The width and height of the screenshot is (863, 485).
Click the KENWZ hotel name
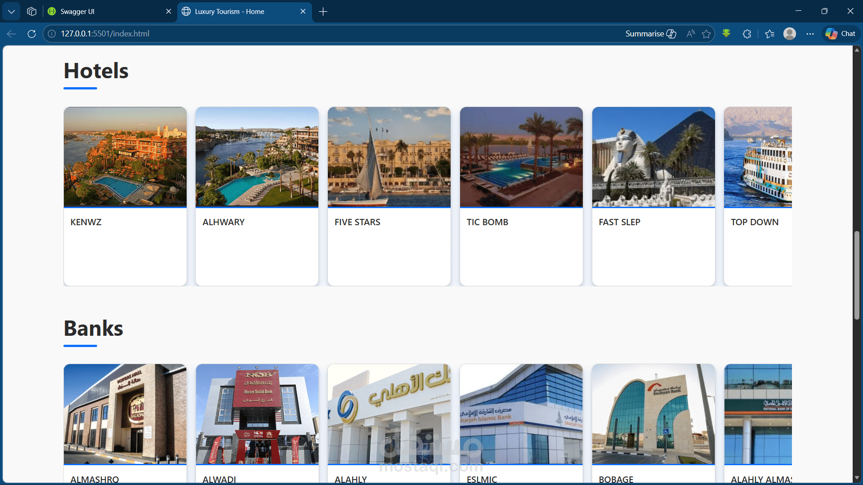click(x=86, y=222)
